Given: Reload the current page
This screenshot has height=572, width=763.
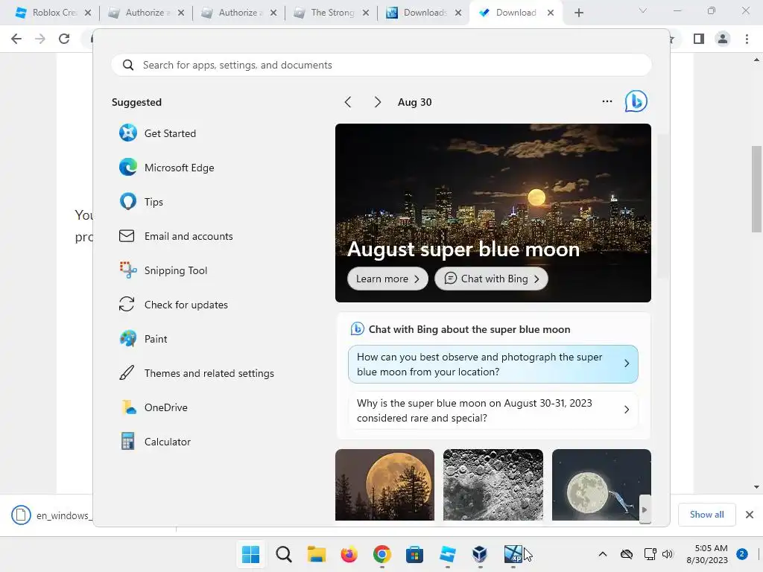Looking at the screenshot, I should tap(64, 39).
